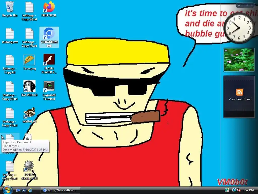The height and width of the screenshot is (194, 258).
Task: Select the MYPAL 68 raccoon shortcut
Action: tap(29, 115)
